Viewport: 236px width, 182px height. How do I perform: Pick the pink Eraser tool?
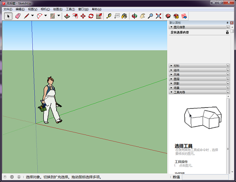(18, 16)
